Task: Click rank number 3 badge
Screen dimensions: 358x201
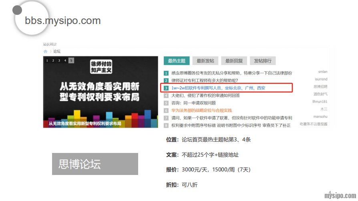Action: [x=166, y=88]
